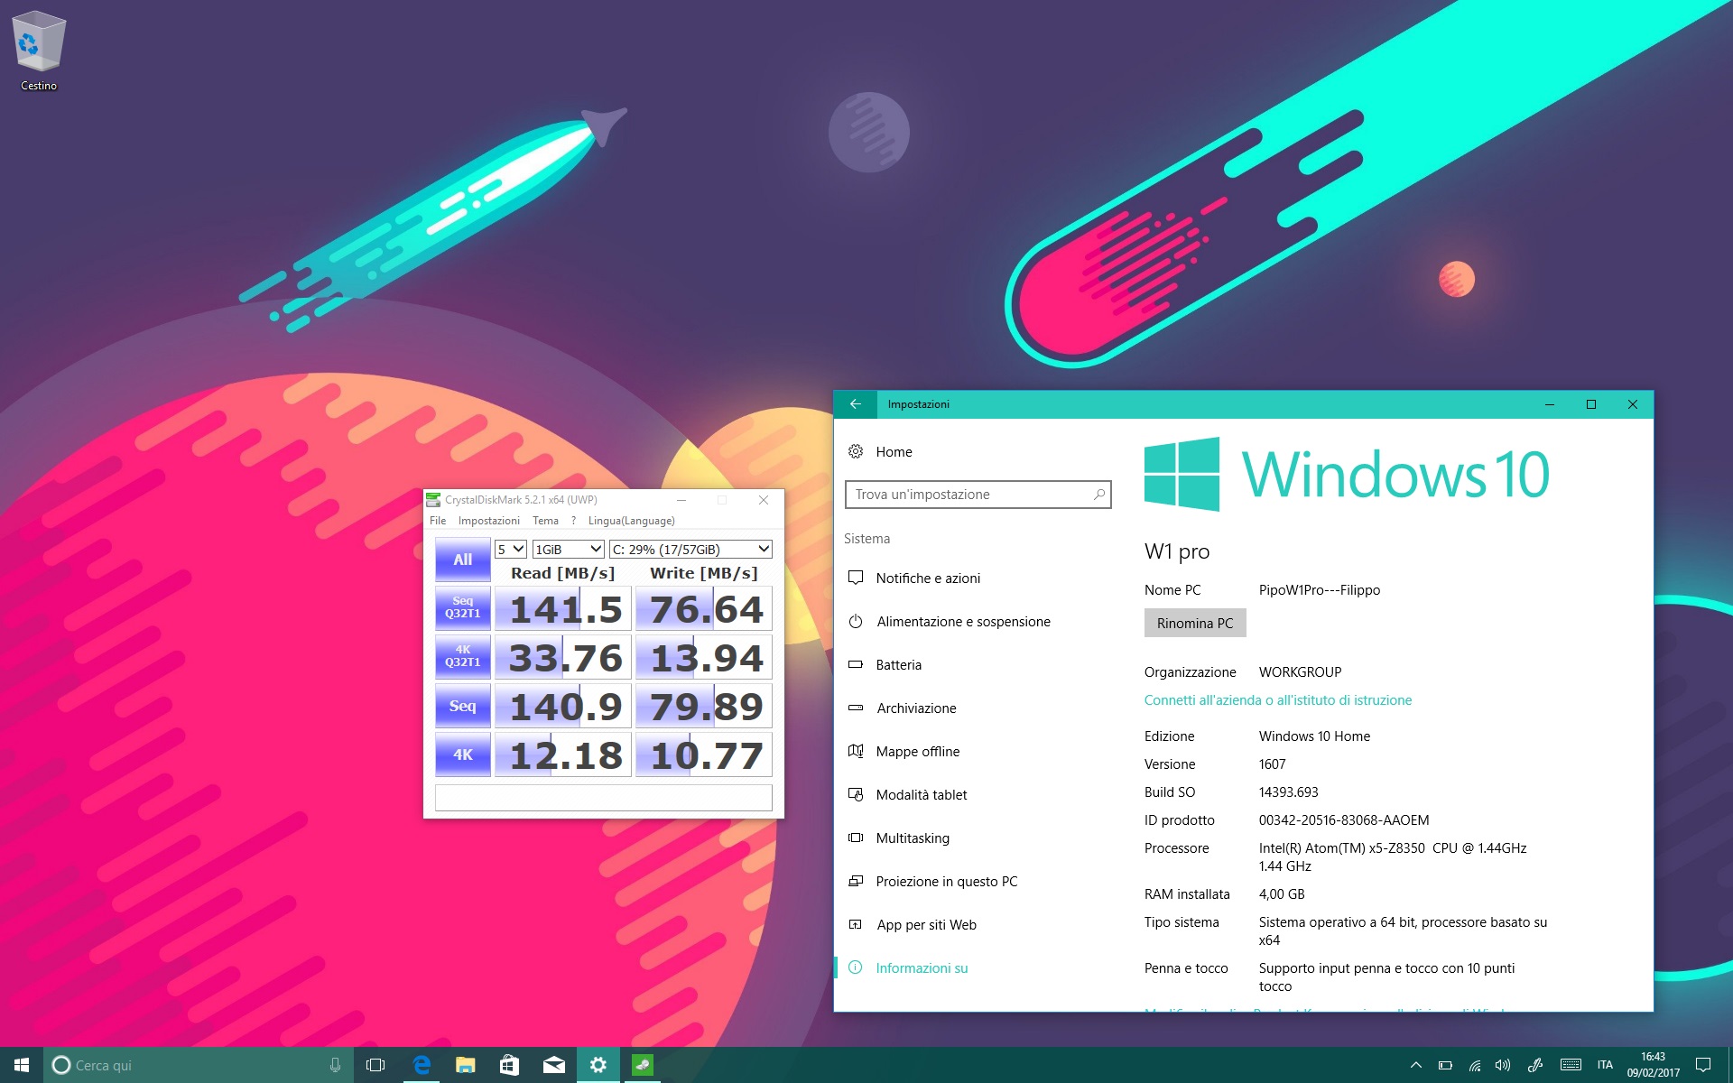Run all benchmarks with the All button

point(462,560)
